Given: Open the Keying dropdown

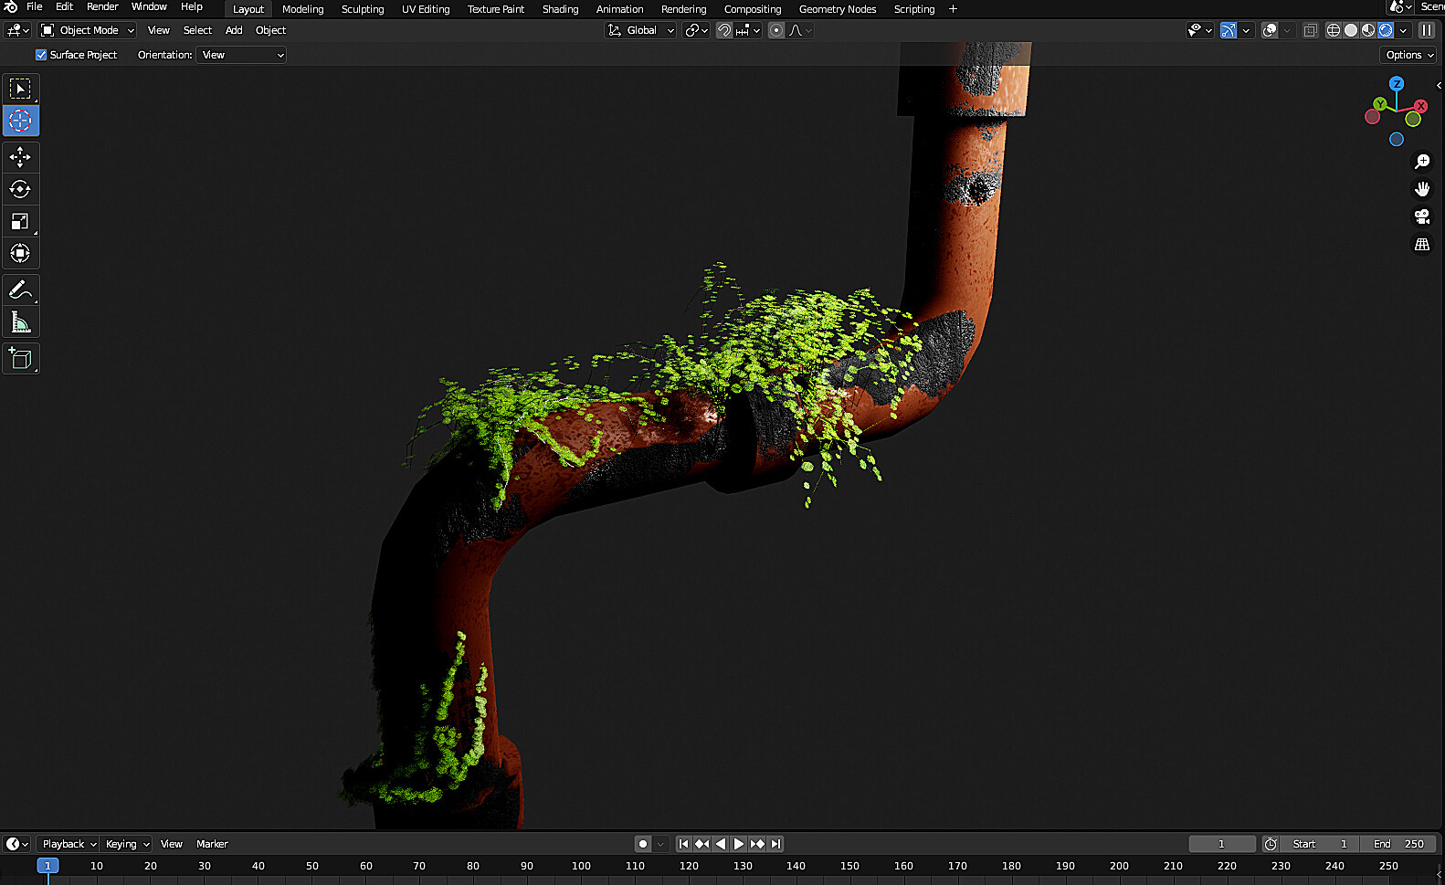Looking at the screenshot, I should pyautogui.click(x=126, y=844).
